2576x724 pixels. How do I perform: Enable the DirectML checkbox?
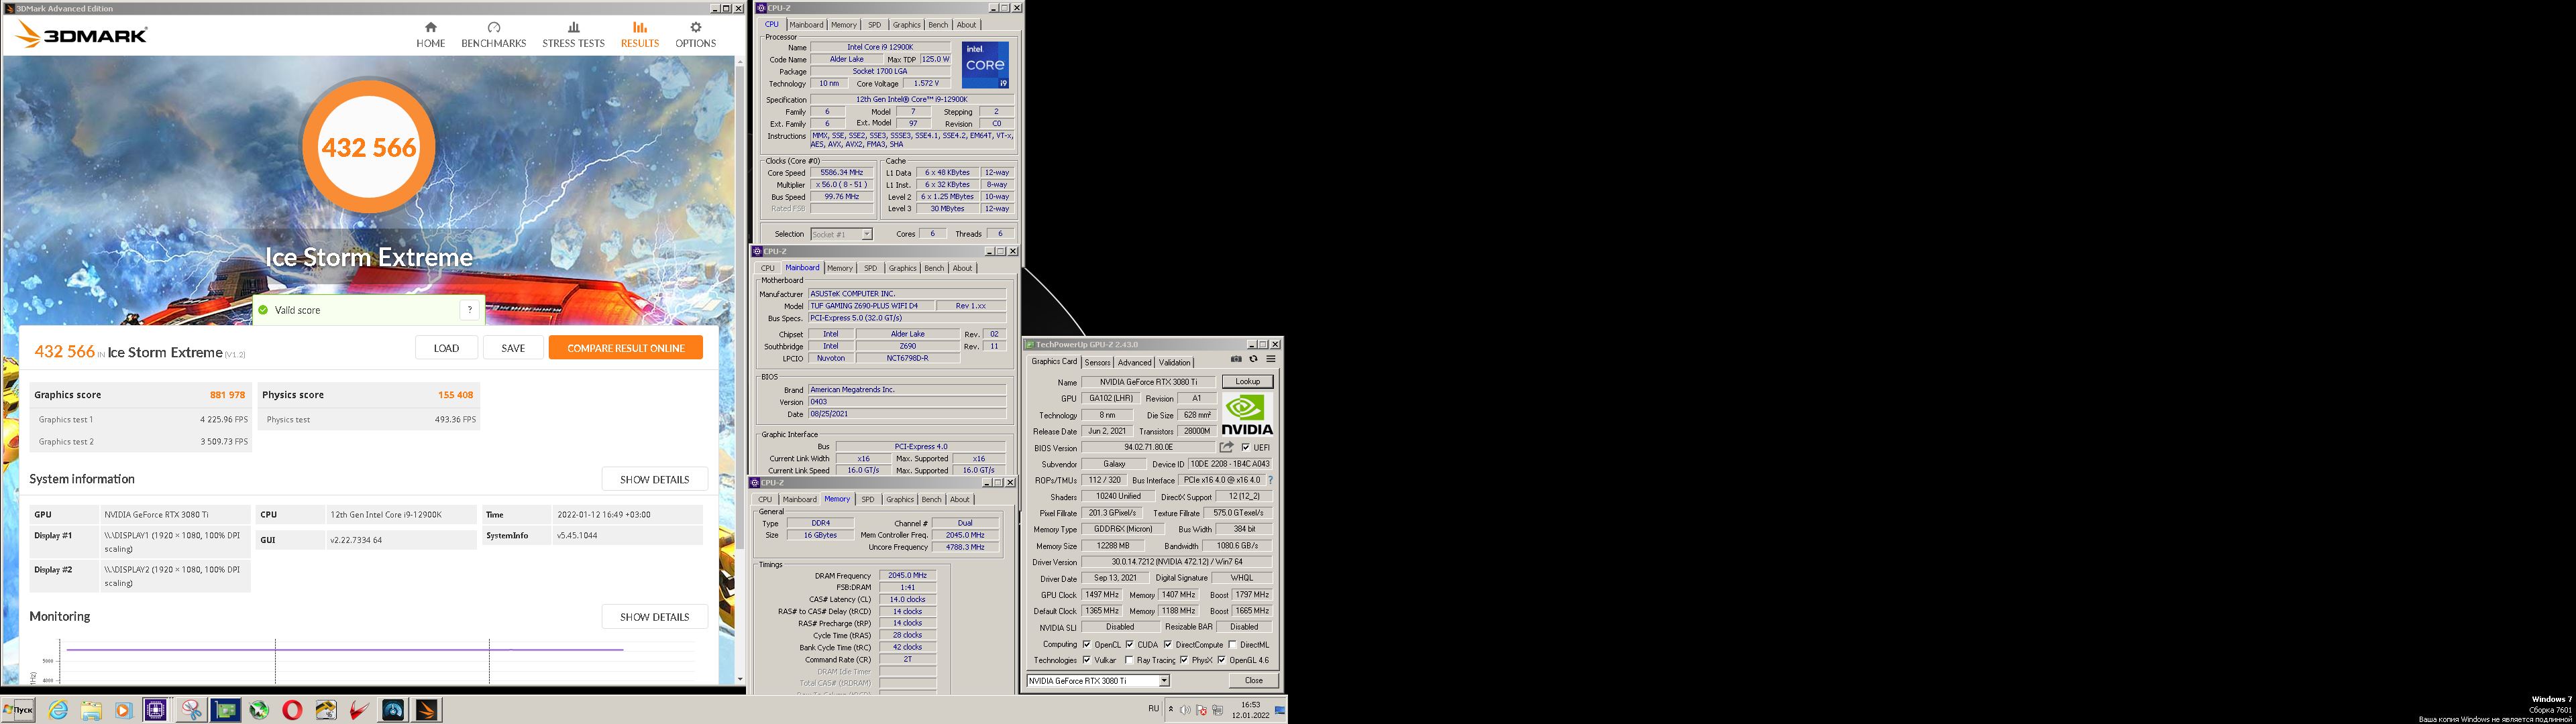point(1232,644)
